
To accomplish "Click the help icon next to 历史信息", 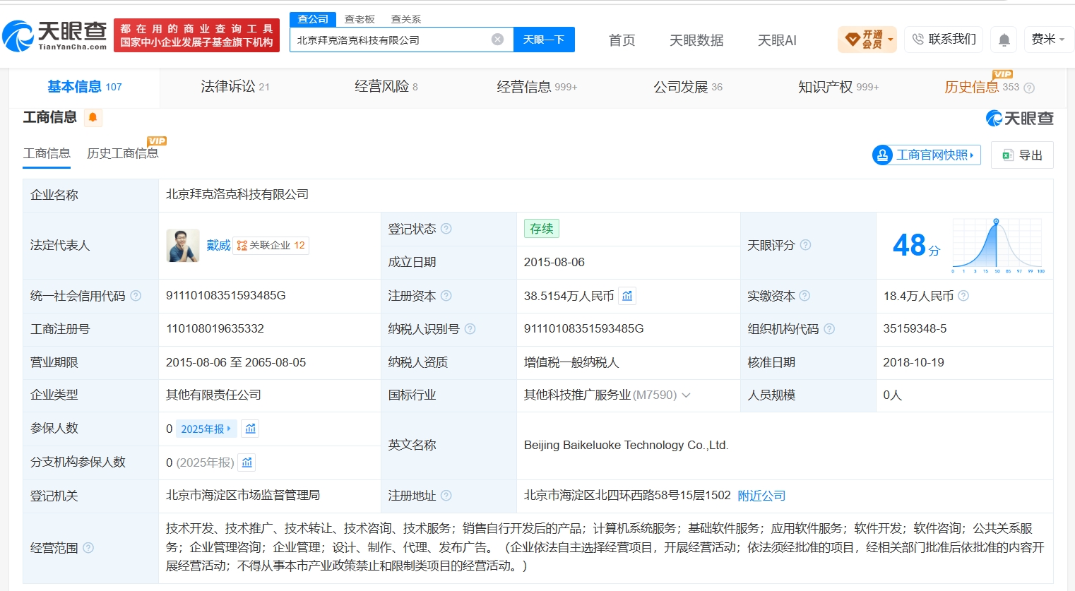I will tap(1029, 88).
